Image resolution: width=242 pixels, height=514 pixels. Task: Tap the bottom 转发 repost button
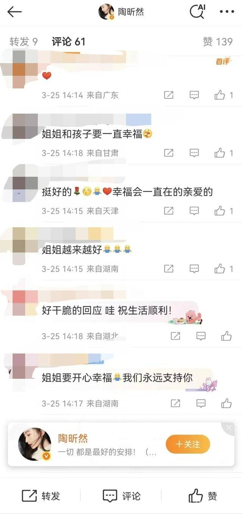(41, 496)
